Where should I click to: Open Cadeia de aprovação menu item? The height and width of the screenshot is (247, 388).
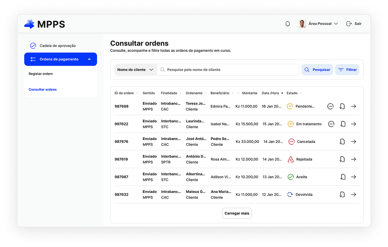tap(57, 46)
